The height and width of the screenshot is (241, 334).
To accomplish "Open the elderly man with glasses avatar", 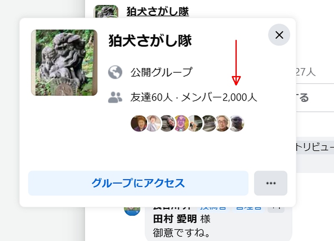I will (x=222, y=123).
